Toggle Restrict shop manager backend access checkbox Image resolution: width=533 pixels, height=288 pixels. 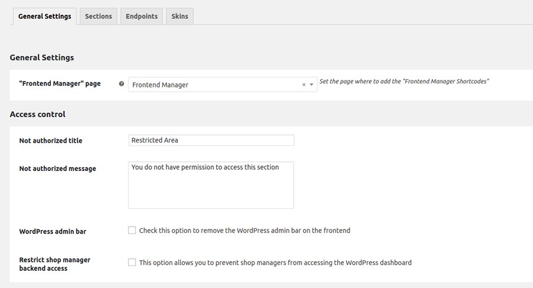click(132, 262)
